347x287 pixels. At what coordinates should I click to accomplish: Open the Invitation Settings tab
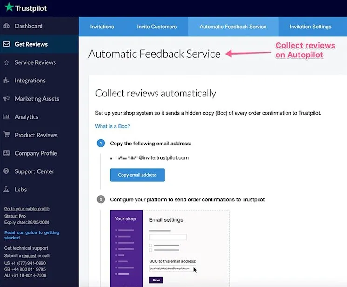tap(310, 27)
